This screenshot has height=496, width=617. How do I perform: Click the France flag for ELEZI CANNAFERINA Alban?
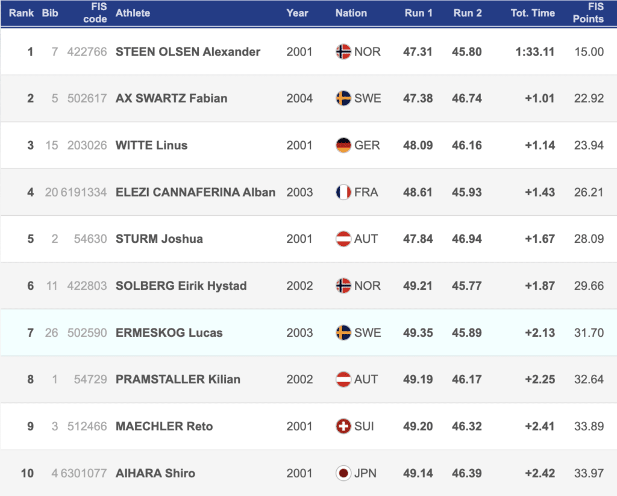click(343, 192)
